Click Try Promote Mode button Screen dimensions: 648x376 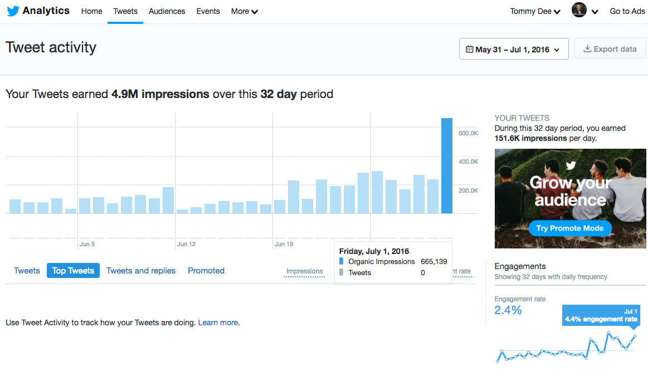(x=570, y=228)
